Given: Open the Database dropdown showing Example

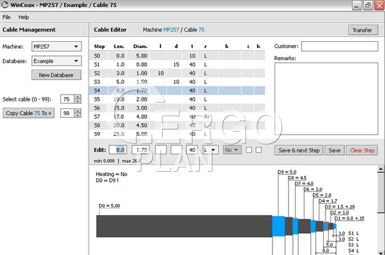Looking at the screenshot, I should pos(57,61).
